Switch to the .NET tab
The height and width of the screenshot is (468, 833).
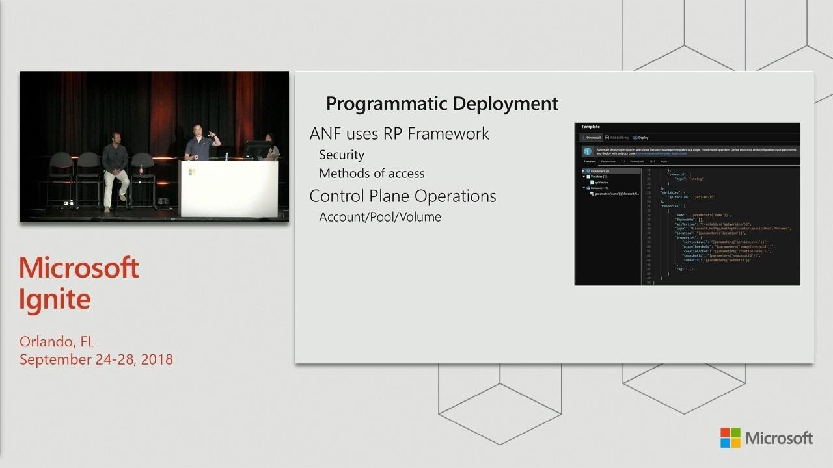coord(652,162)
